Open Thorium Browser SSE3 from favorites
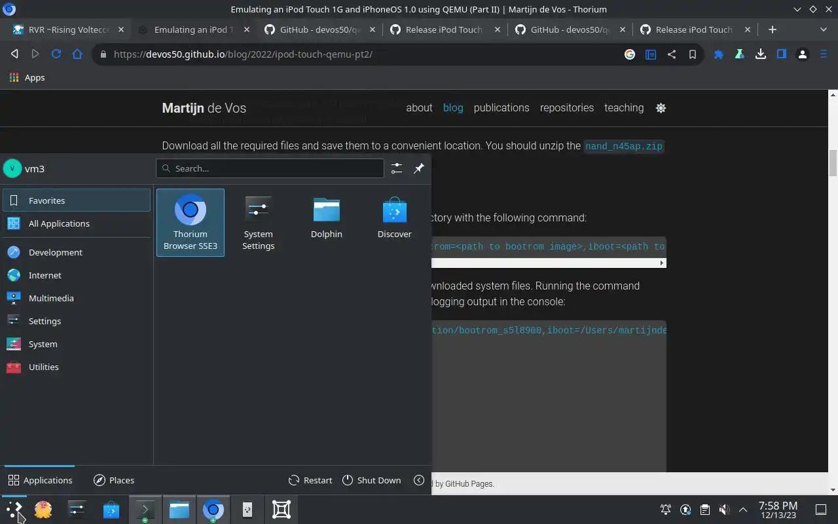This screenshot has width=838, height=524. [x=190, y=223]
